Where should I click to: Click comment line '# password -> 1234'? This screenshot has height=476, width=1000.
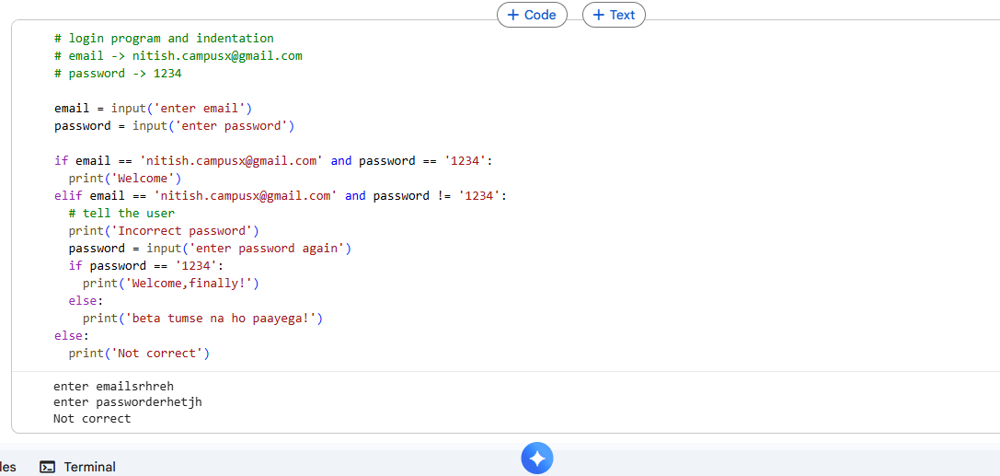(x=118, y=74)
